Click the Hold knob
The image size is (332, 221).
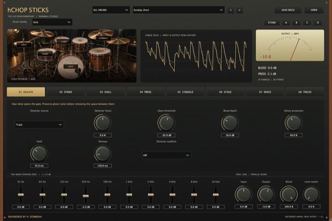click(39, 153)
